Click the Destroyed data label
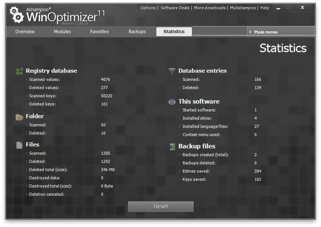Screen dimensions: 321x227 pyautogui.click(x=44, y=178)
